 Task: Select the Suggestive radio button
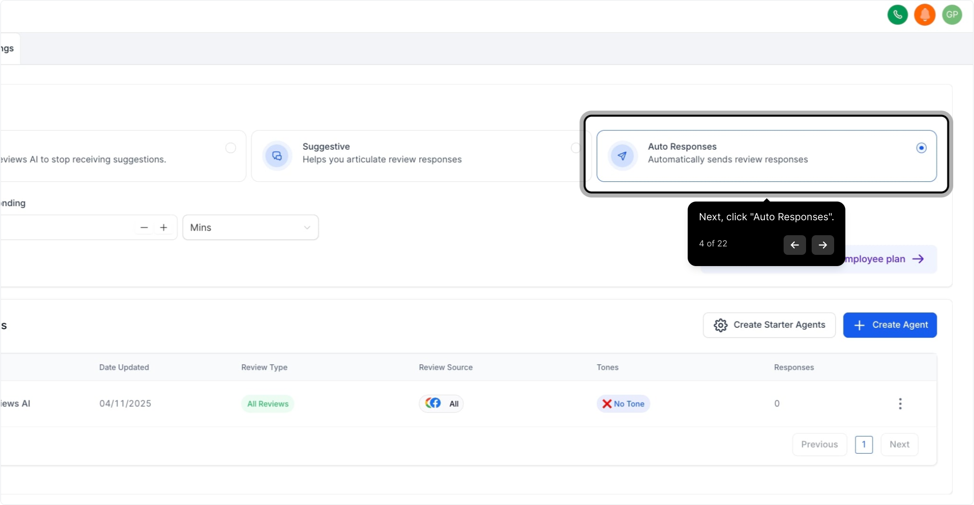tap(576, 148)
